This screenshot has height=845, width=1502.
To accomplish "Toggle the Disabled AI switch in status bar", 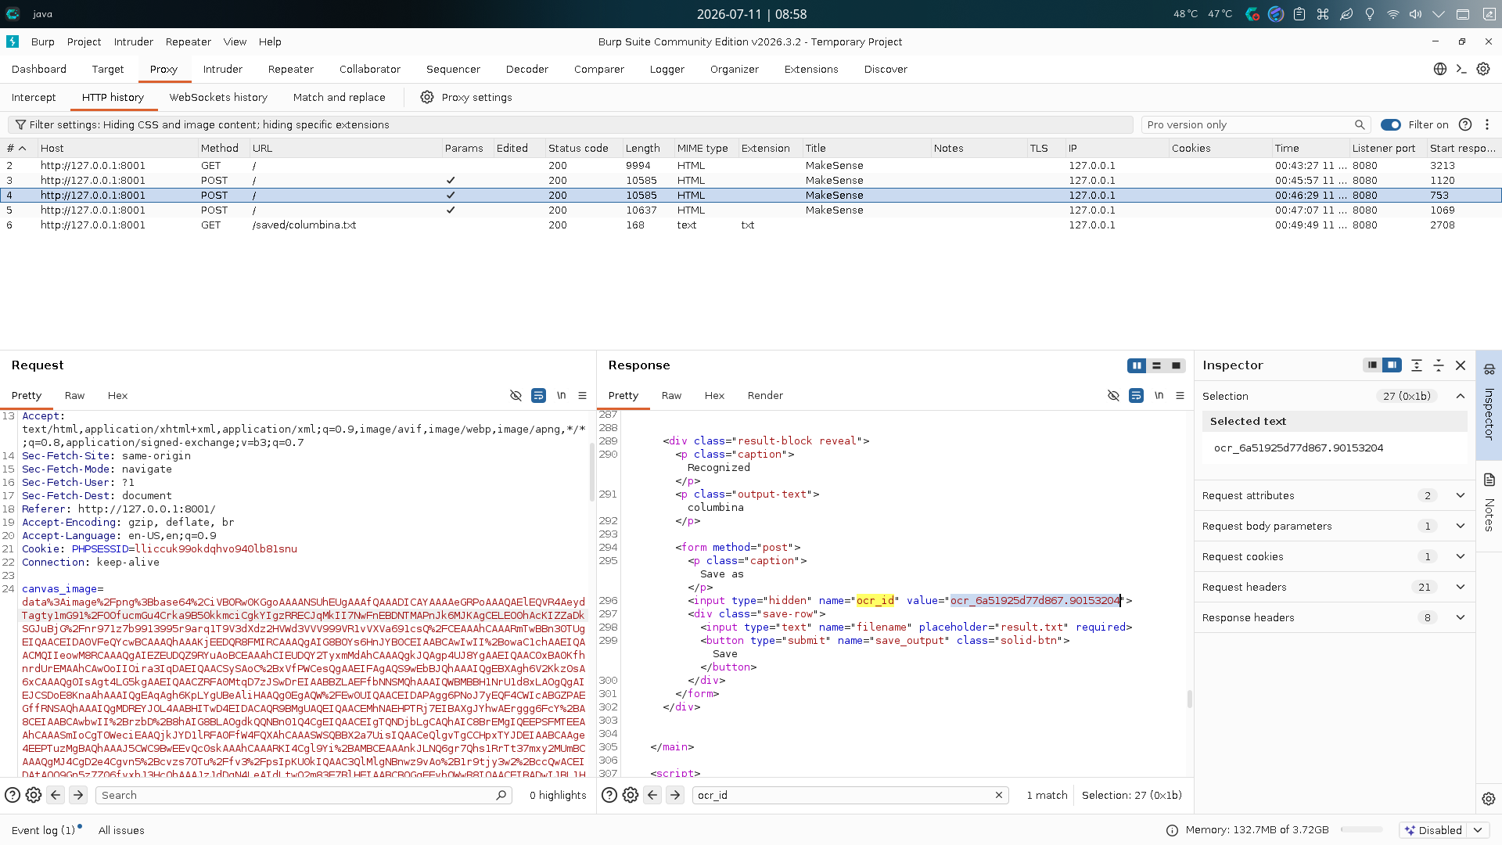I will 1433,830.
